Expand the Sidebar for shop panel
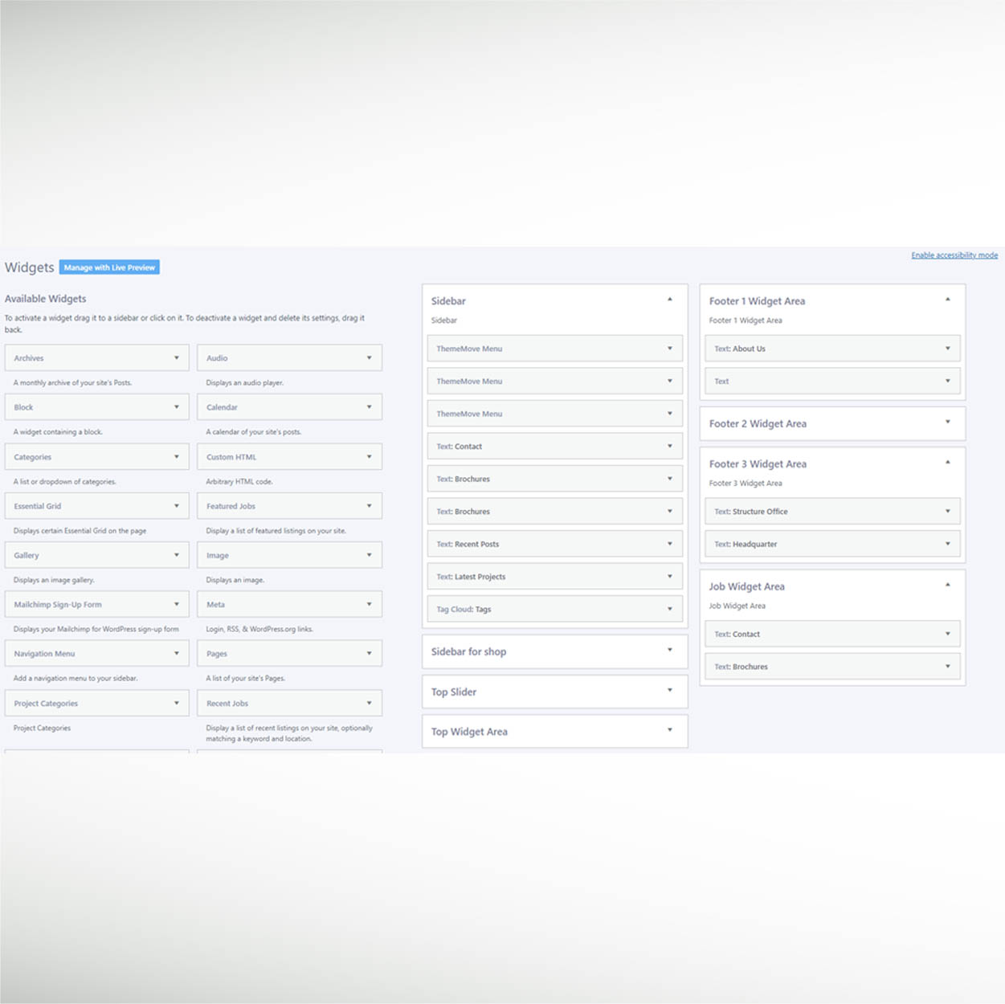 point(669,651)
